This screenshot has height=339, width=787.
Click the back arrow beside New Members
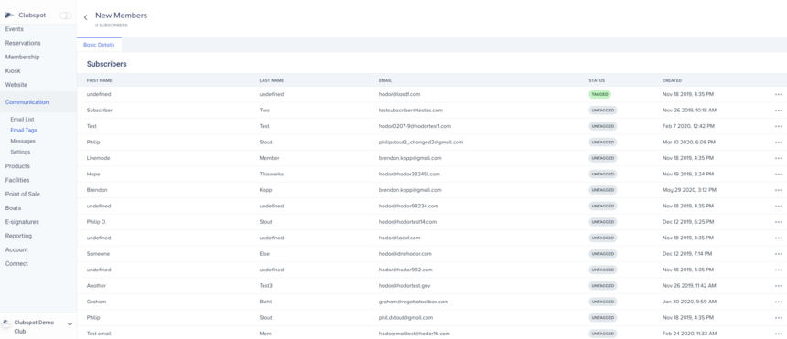coord(85,17)
